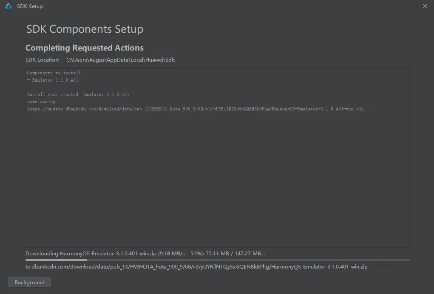434x294 pixels.
Task: Click the 'Completing Requested Actions' heading
Action: [85, 48]
